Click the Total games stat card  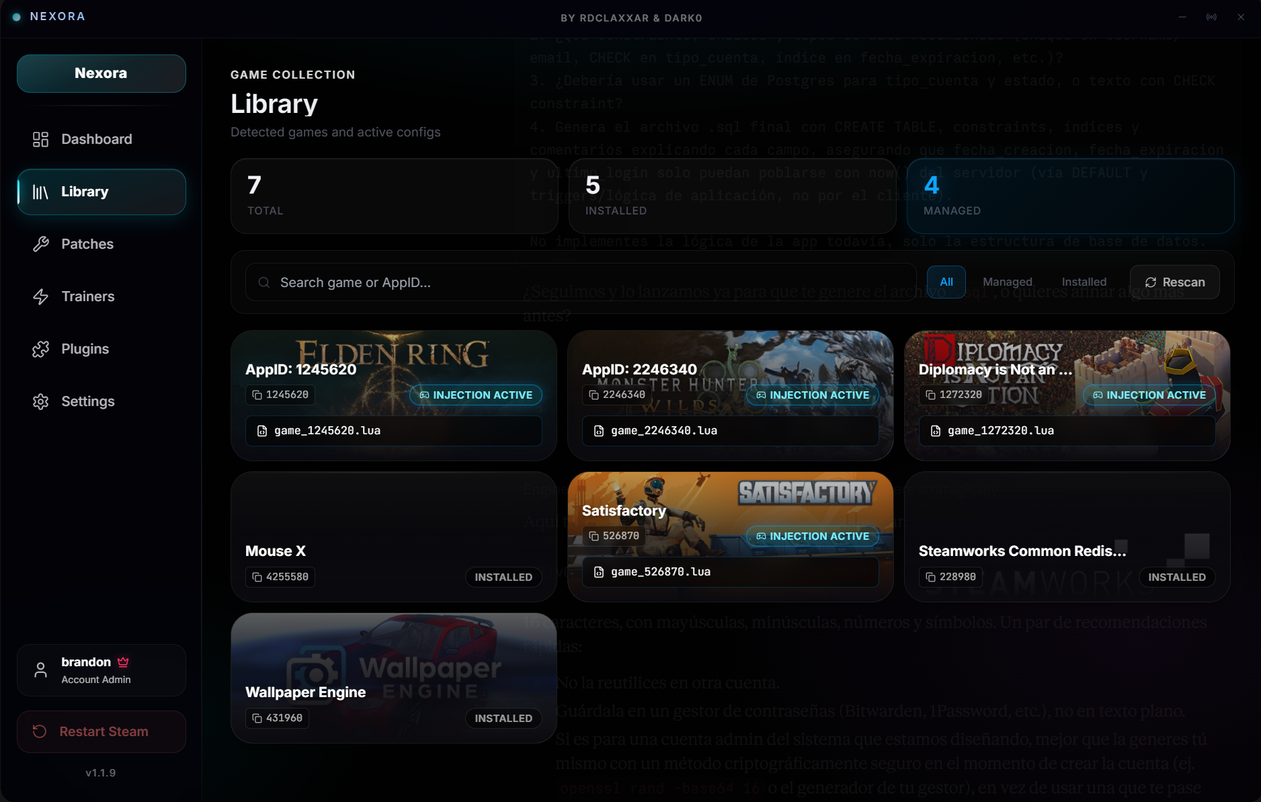[394, 196]
